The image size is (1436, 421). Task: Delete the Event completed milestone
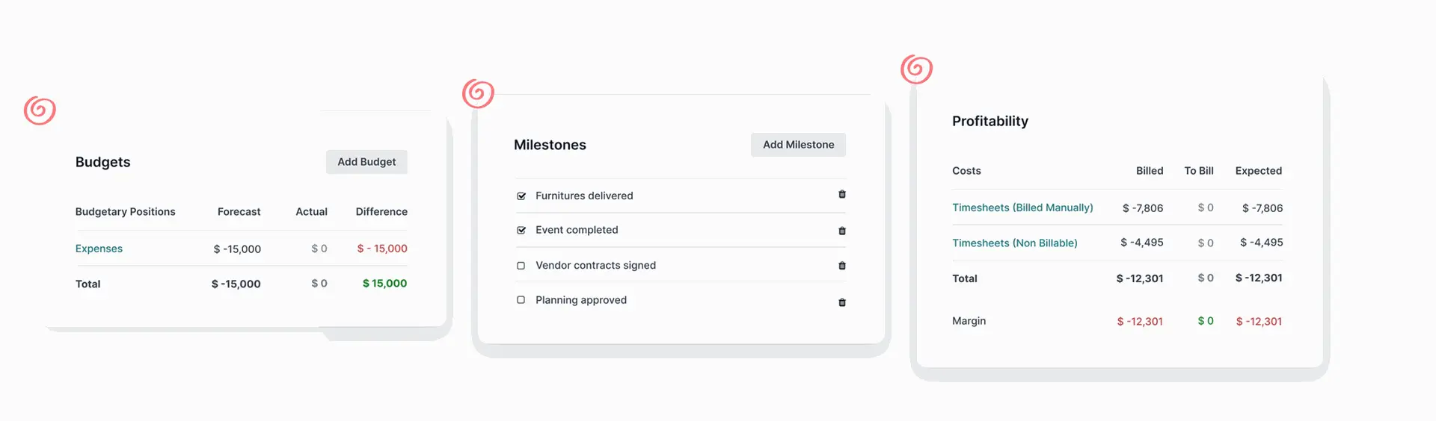[842, 231]
